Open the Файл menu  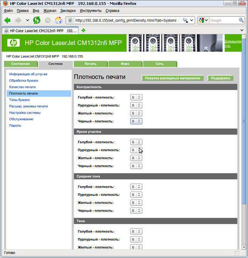tap(8, 11)
